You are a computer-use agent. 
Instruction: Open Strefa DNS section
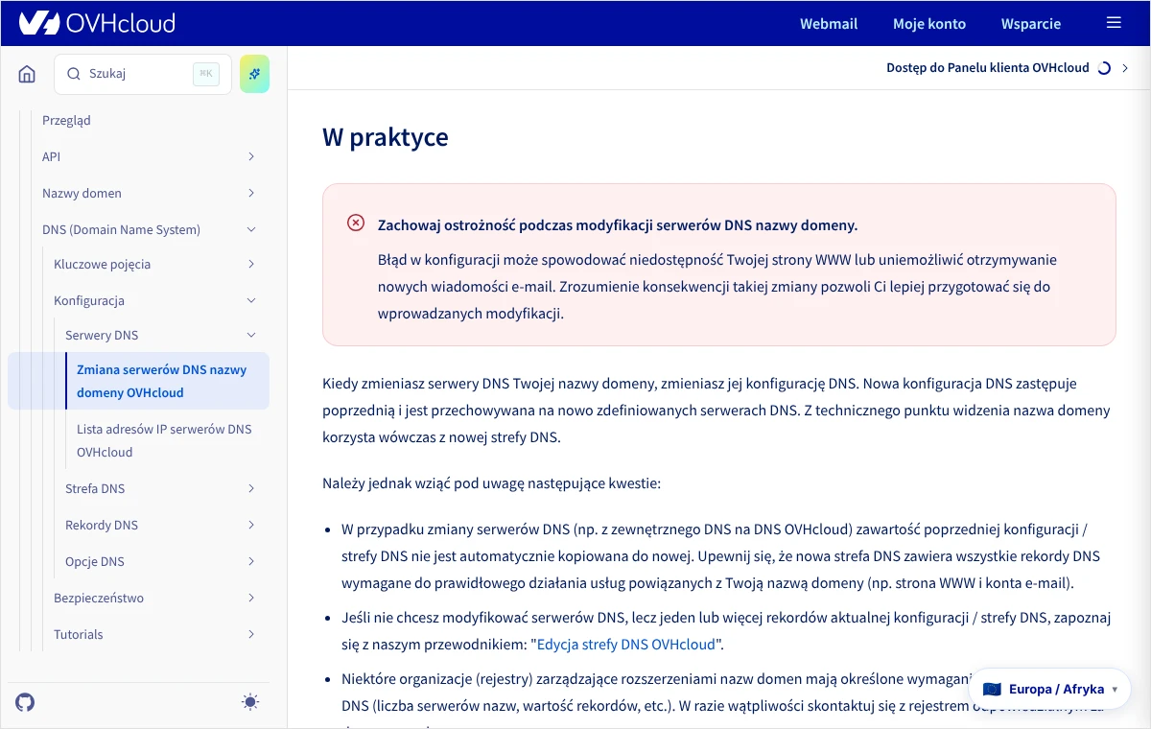pyautogui.click(x=95, y=488)
